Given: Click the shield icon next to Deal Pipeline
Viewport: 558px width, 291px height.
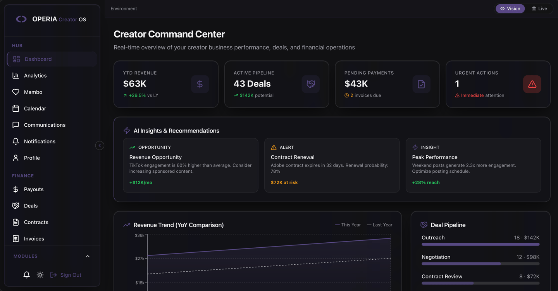Looking at the screenshot, I should click(424, 225).
